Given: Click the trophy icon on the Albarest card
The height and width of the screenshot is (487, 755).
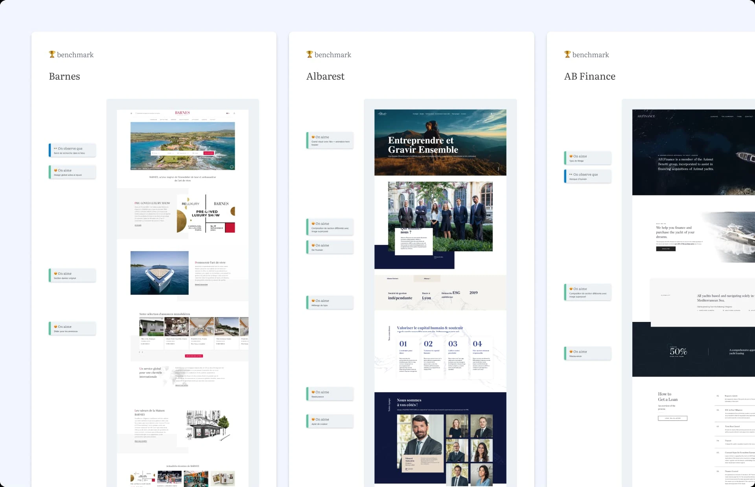Looking at the screenshot, I should [309, 54].
